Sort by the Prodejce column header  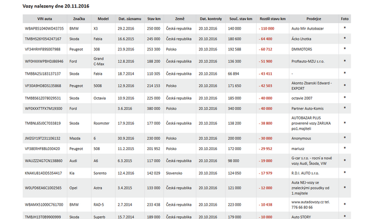[313, 19]
